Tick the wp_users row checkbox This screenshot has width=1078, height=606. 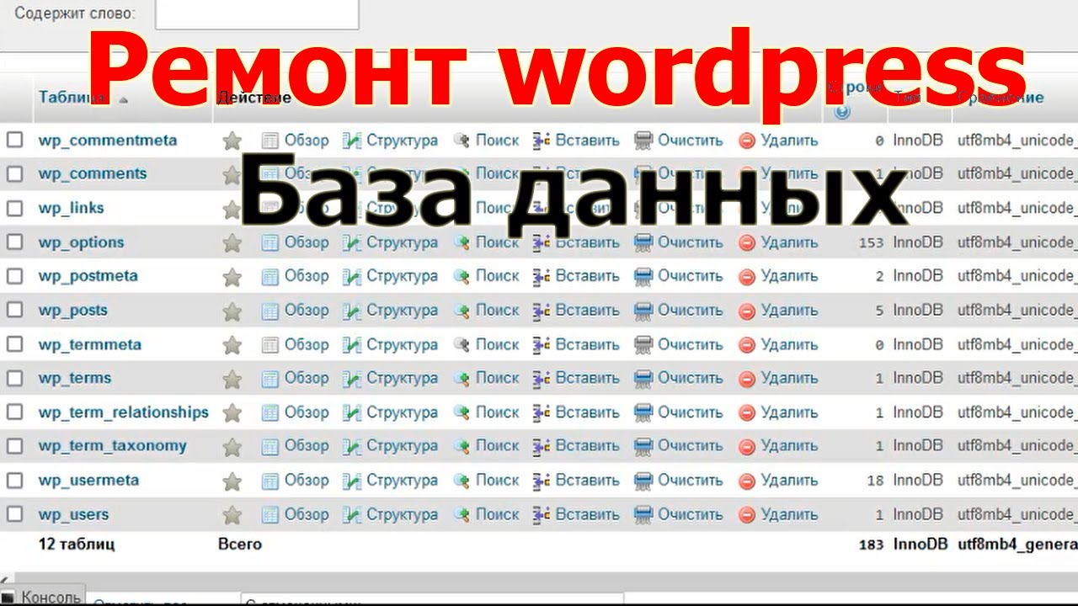14,513
